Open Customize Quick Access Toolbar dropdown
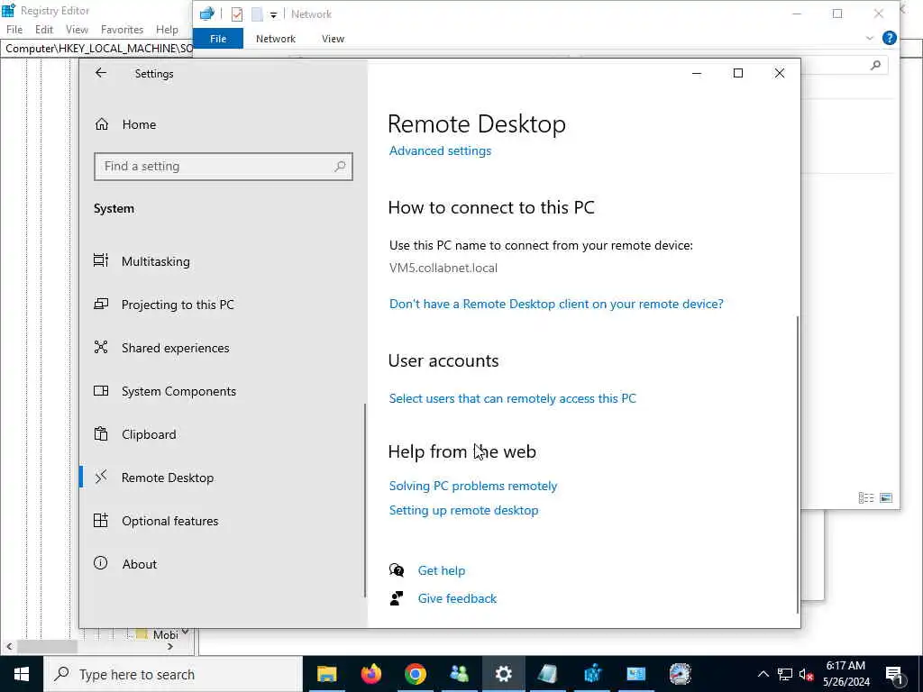Viewport: 923px width, 692px height. pos(273,14)
